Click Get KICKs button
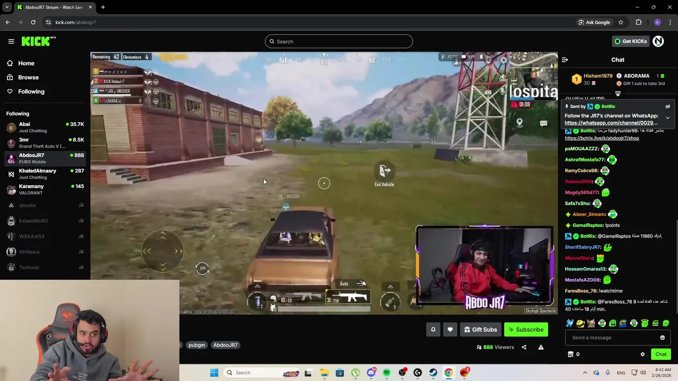Viewport: 678px width, 381px height. [x=630, y=41]
